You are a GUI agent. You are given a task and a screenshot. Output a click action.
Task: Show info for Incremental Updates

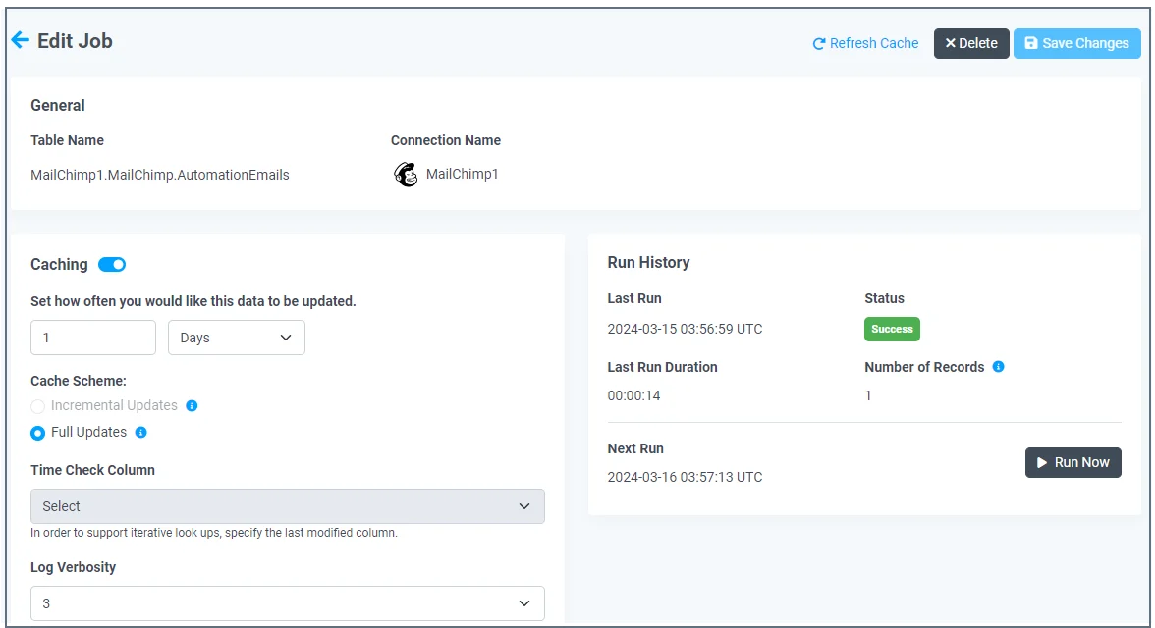click(x=192, y=405)
